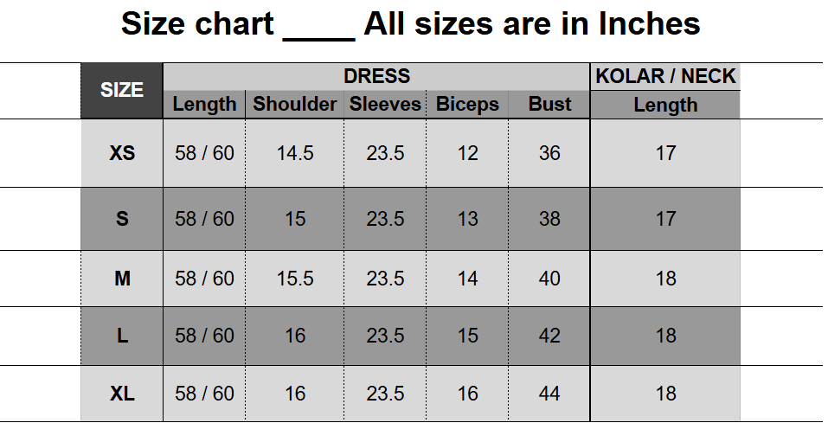Select the bust value 40

(x=550, y=279)
